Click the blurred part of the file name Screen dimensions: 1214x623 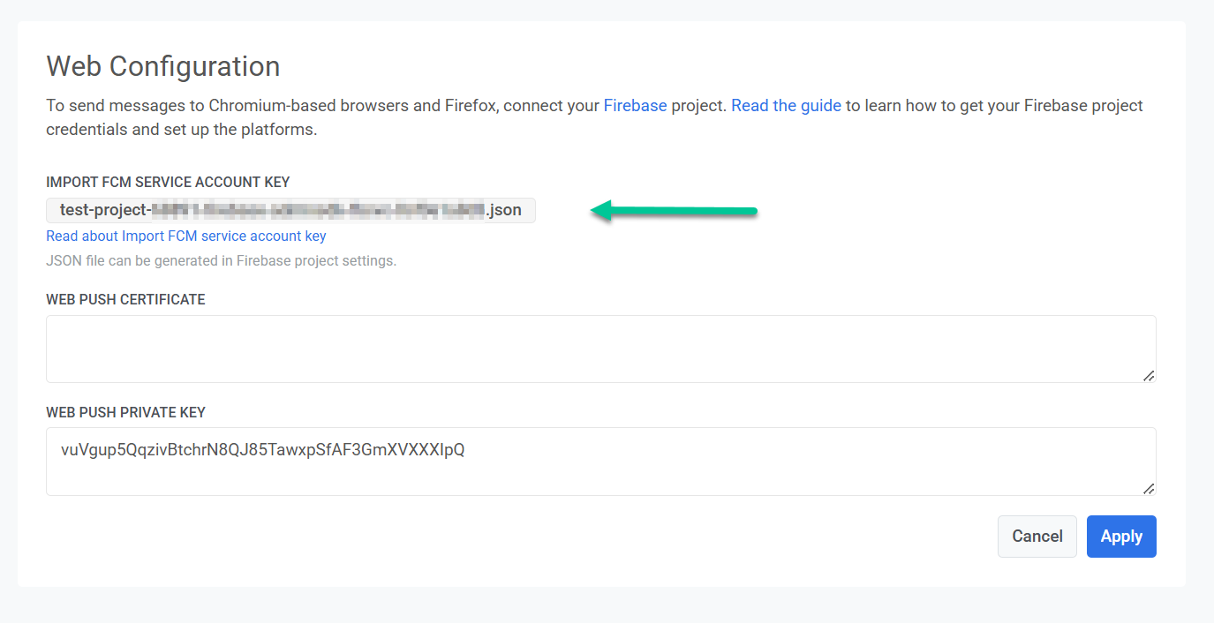point(318,211)
